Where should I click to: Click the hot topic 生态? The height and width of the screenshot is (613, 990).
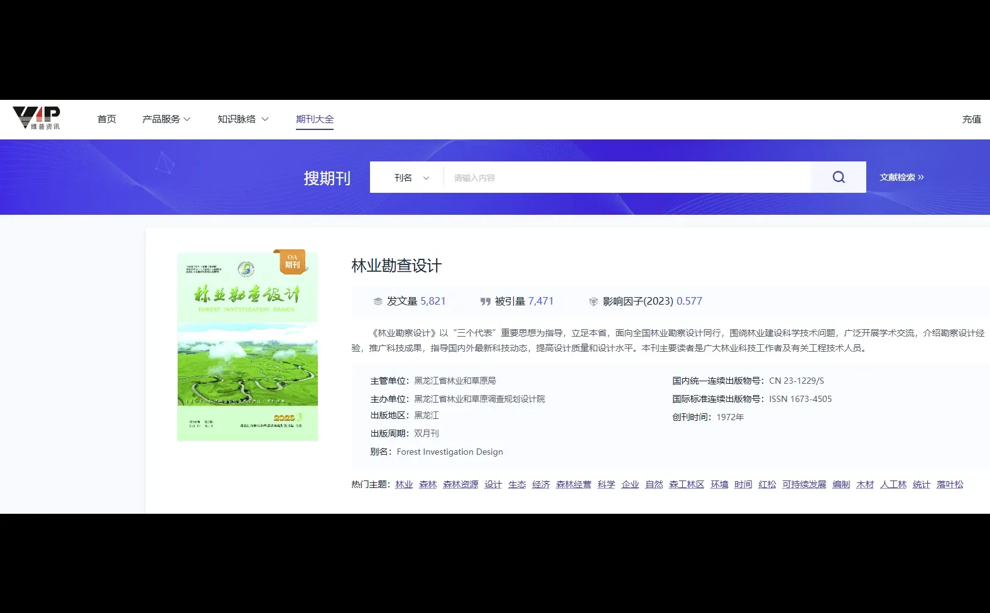tap(517, 484)
